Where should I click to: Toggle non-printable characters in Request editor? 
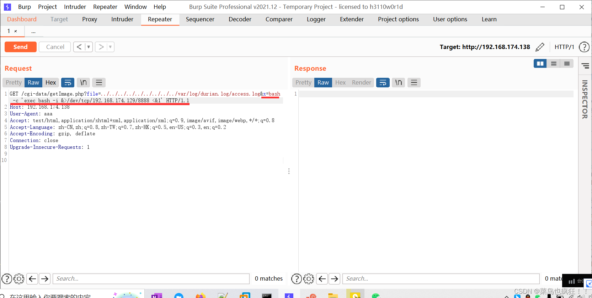(x=83, y=82)
